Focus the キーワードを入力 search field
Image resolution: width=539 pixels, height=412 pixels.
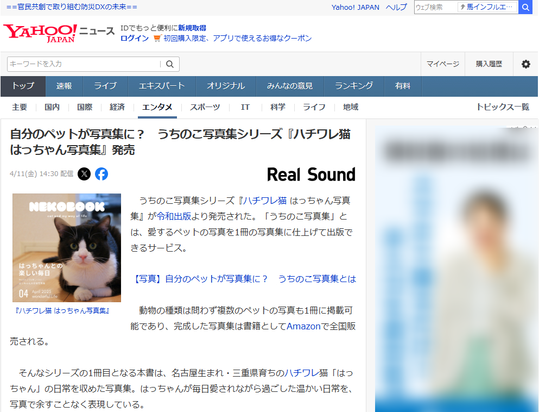[x=84, y=64]
